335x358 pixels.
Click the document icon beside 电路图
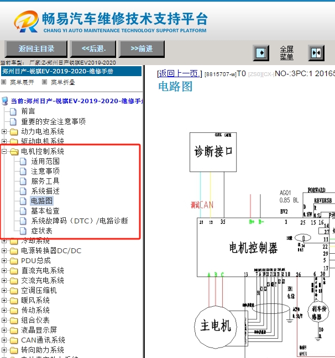tap(23, 201)
